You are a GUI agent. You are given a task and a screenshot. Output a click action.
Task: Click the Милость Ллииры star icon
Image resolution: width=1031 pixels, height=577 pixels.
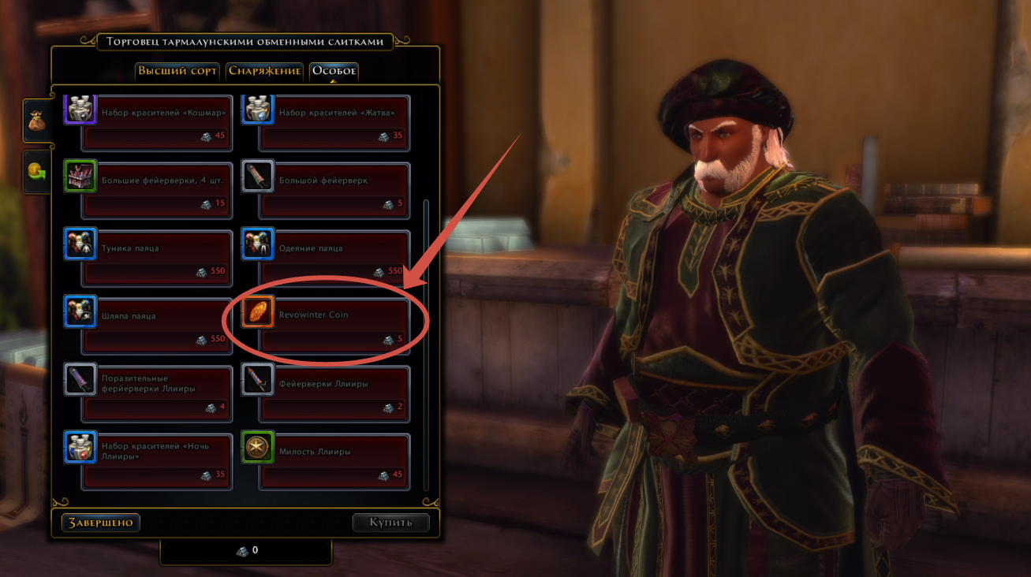coord(258,447)
